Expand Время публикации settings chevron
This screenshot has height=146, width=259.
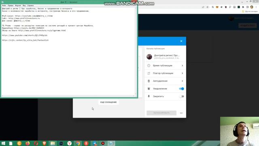[183, 66]
